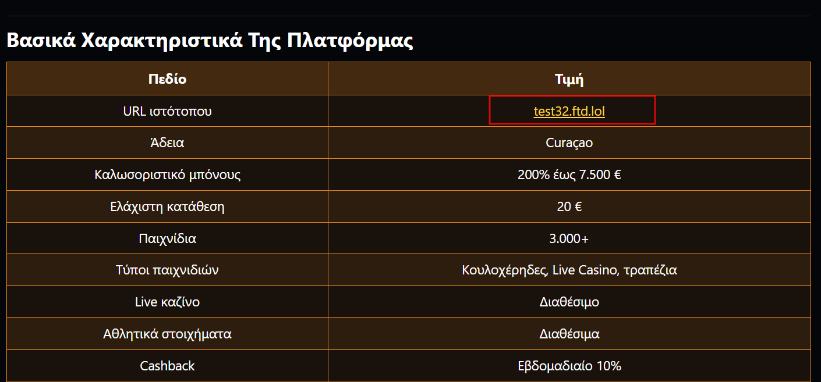The height and width of the screenshot is (382, 821).
Task: Click the Live καζίνο row label
Action: tap(167, 302)
